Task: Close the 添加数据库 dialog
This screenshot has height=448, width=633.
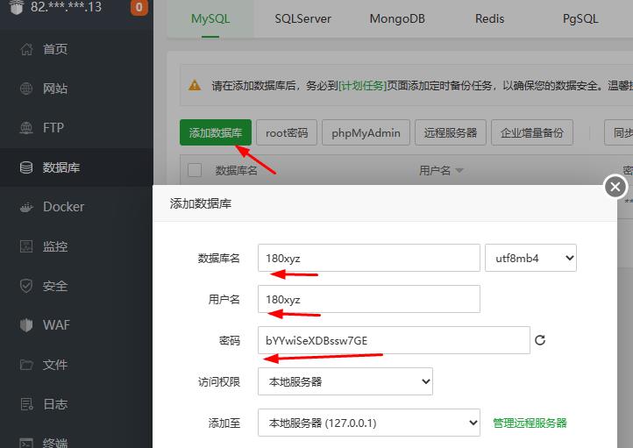Action: pos(615,187)
